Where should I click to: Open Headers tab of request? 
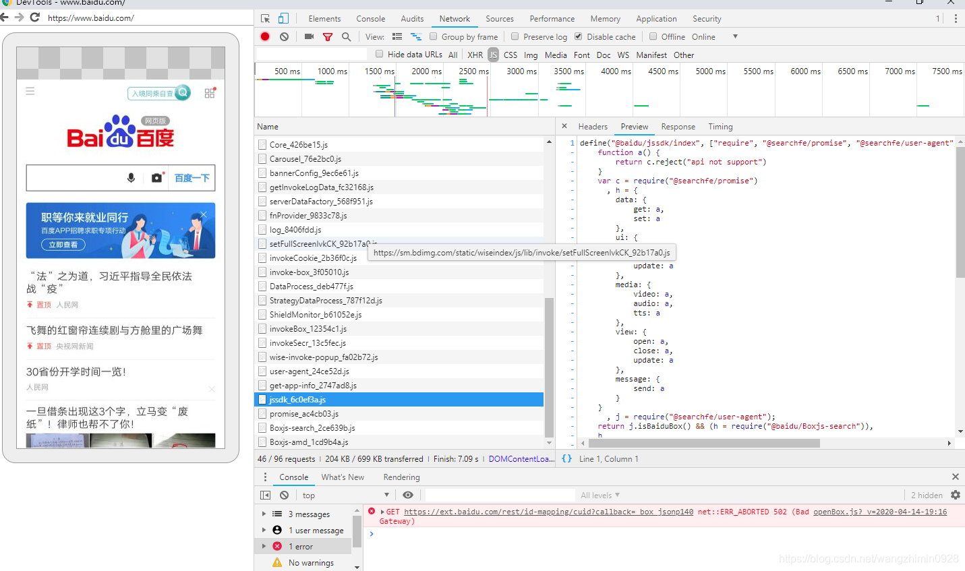coord(593,126)
